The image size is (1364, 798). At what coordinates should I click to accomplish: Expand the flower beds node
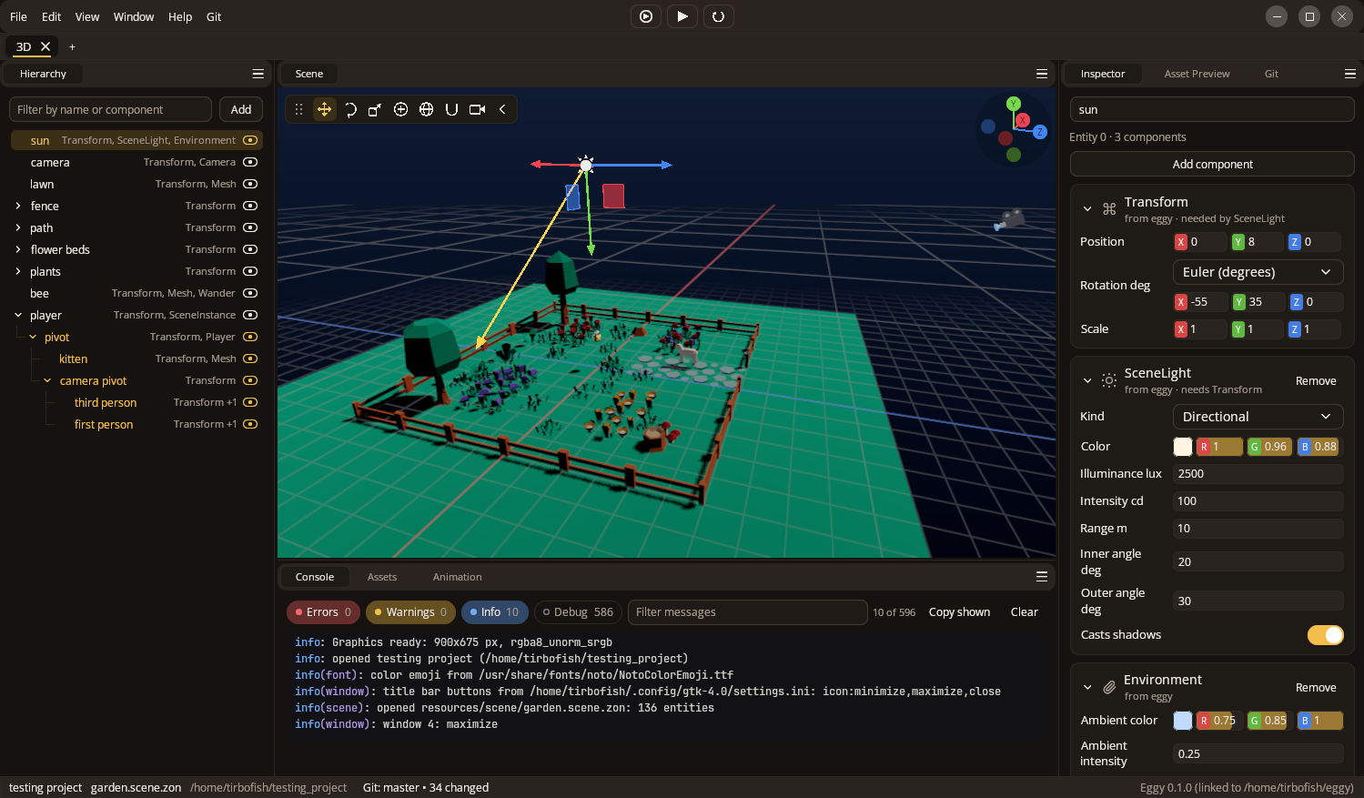[x=18, y=249]
